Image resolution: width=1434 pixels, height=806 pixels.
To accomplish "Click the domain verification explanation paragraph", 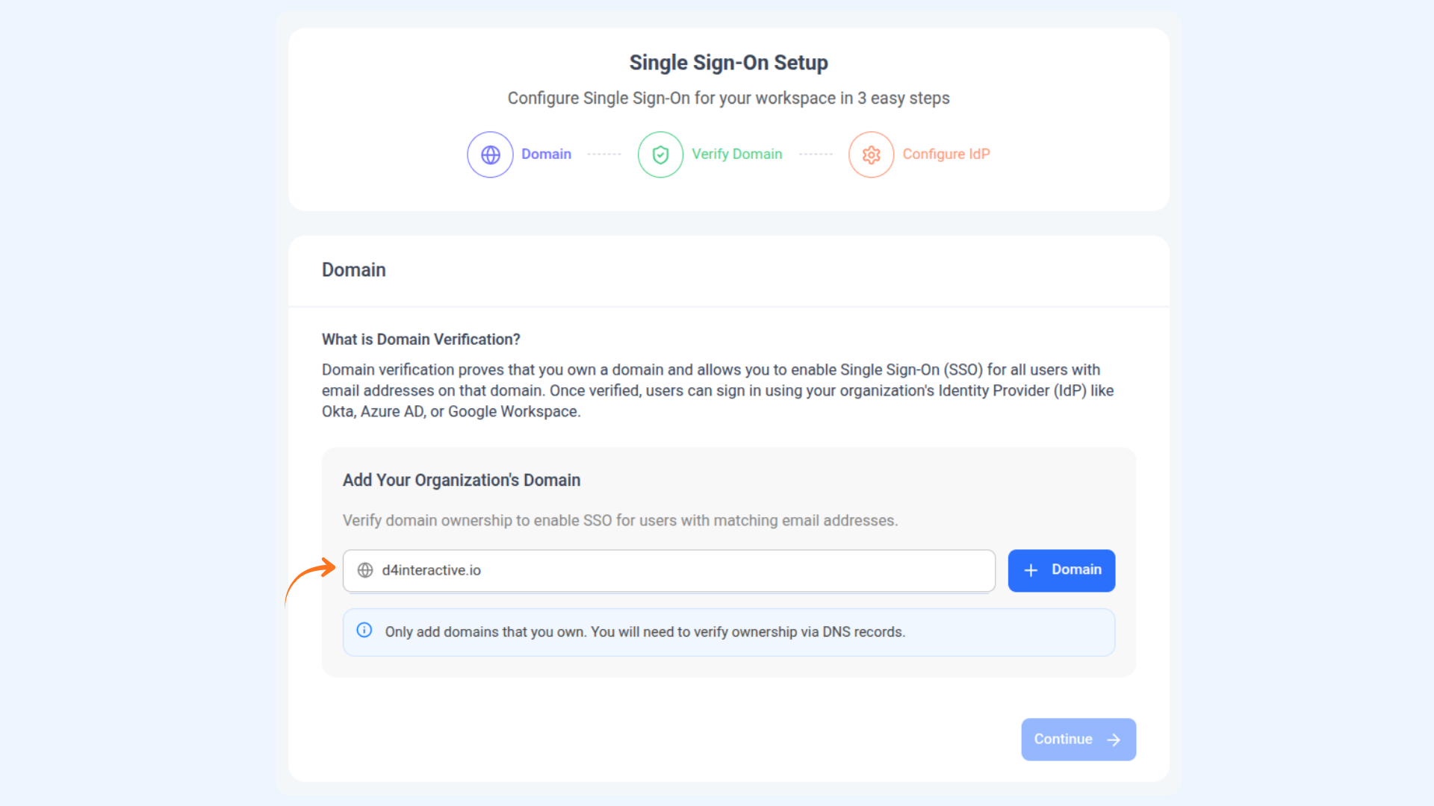I will tap(717, 390).
